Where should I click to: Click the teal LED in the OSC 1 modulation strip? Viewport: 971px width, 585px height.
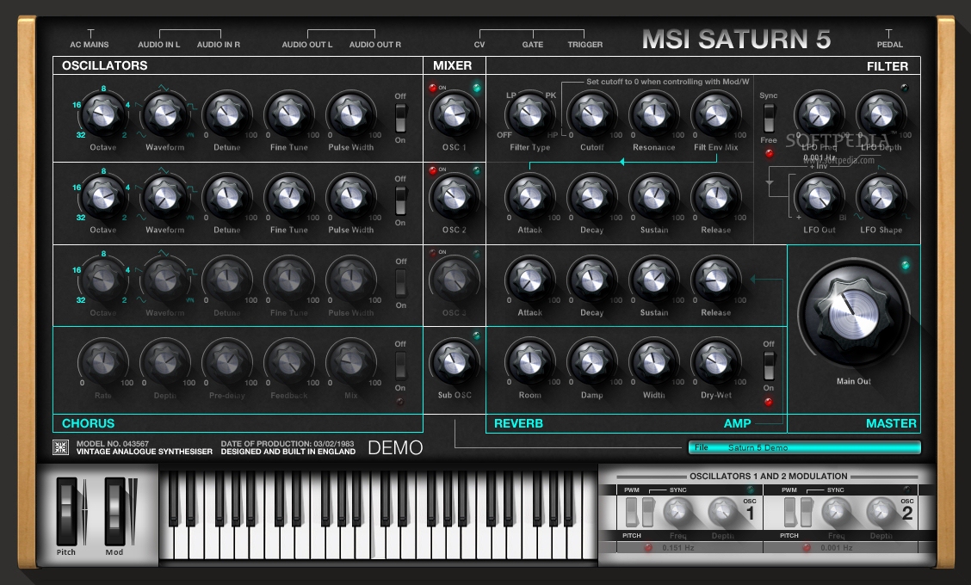[x=750, y=490]
